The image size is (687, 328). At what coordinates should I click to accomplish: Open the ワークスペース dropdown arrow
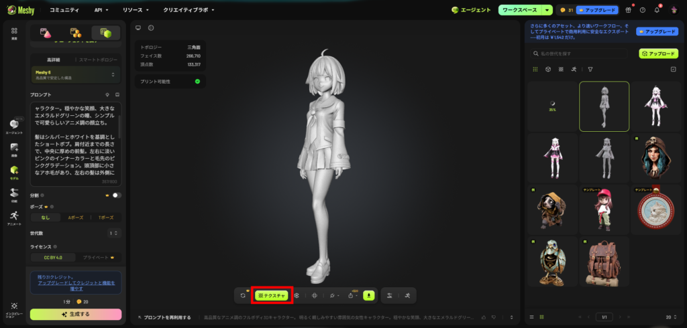547,9
